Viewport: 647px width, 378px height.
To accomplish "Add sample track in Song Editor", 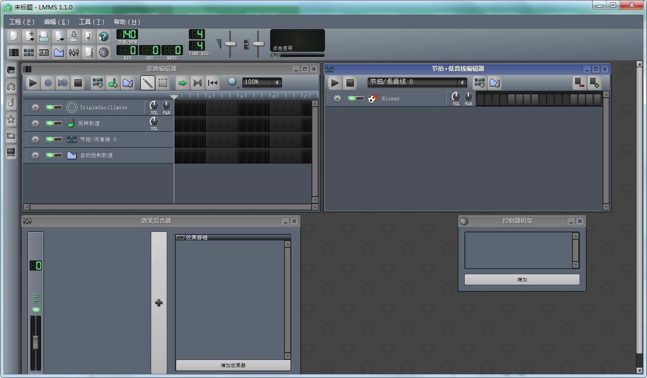I will pos(113,83).
